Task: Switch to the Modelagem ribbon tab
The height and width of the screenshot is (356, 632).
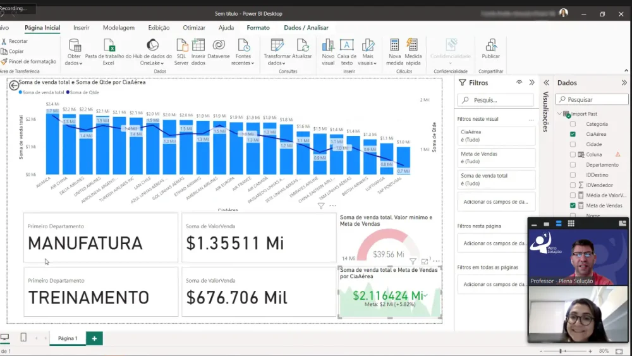Action: [x=118, y=28]
